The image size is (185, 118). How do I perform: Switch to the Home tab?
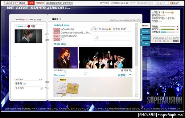click(145, 26)
